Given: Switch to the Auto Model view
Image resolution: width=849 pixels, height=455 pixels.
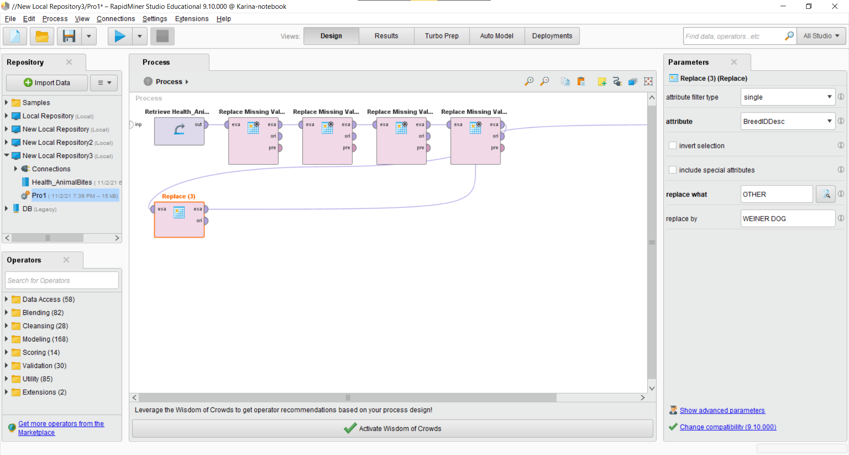Looking at the screenshot, I should click(497, 36).
